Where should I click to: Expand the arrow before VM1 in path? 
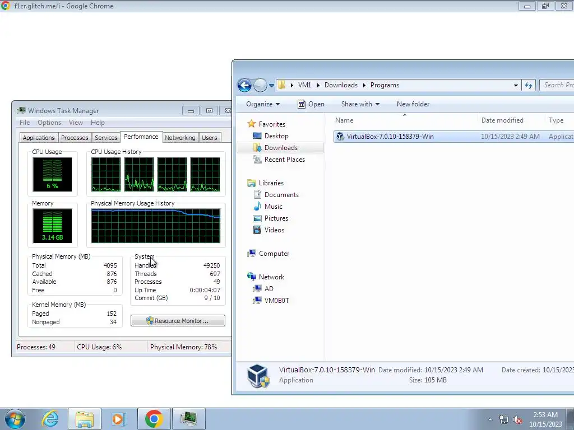pos(291,85)
